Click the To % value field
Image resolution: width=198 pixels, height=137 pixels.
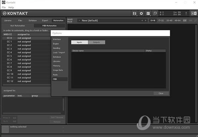14,121
